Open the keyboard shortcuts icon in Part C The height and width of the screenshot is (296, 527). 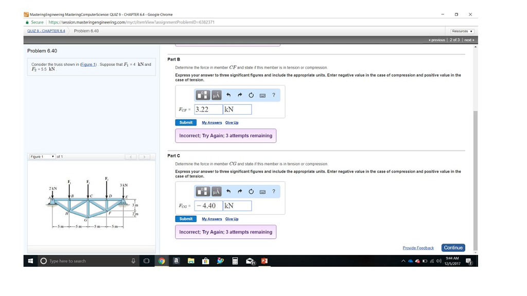click(262, 191)
